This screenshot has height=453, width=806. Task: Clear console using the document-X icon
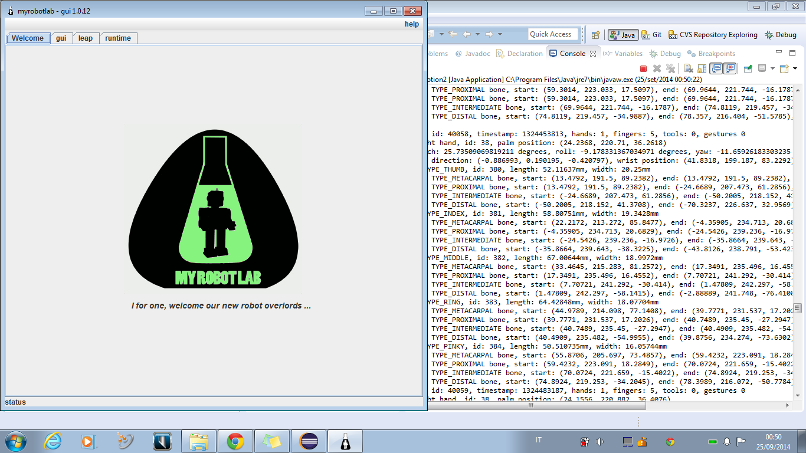point(689,68)
